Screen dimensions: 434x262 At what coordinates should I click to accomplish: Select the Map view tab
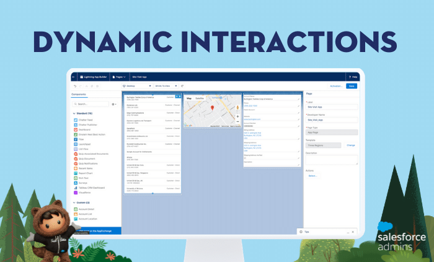coord(189,98)
